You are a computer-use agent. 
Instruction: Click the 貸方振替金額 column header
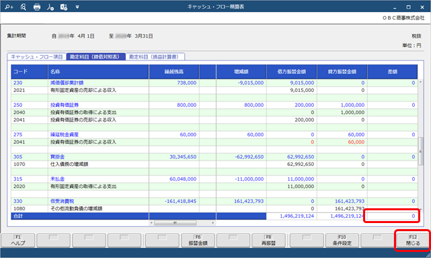click(x=342, y=72)
